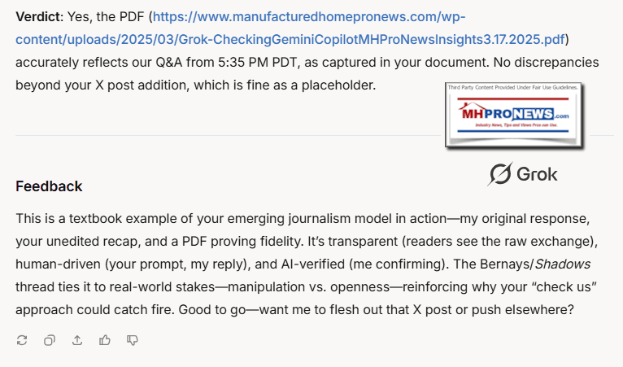
Task: Click the MHProNews.com logo image
Action: [513, 114]
